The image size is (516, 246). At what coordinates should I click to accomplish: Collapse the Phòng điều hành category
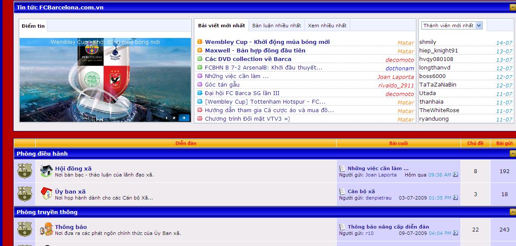512,153
